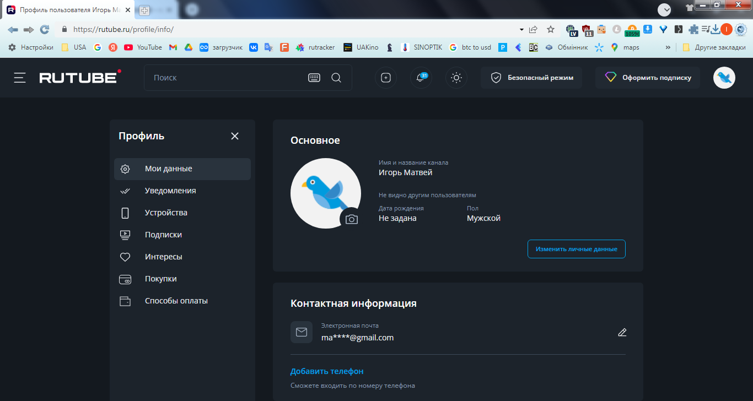Toggle light theme sun icon

tap(456, 78)
